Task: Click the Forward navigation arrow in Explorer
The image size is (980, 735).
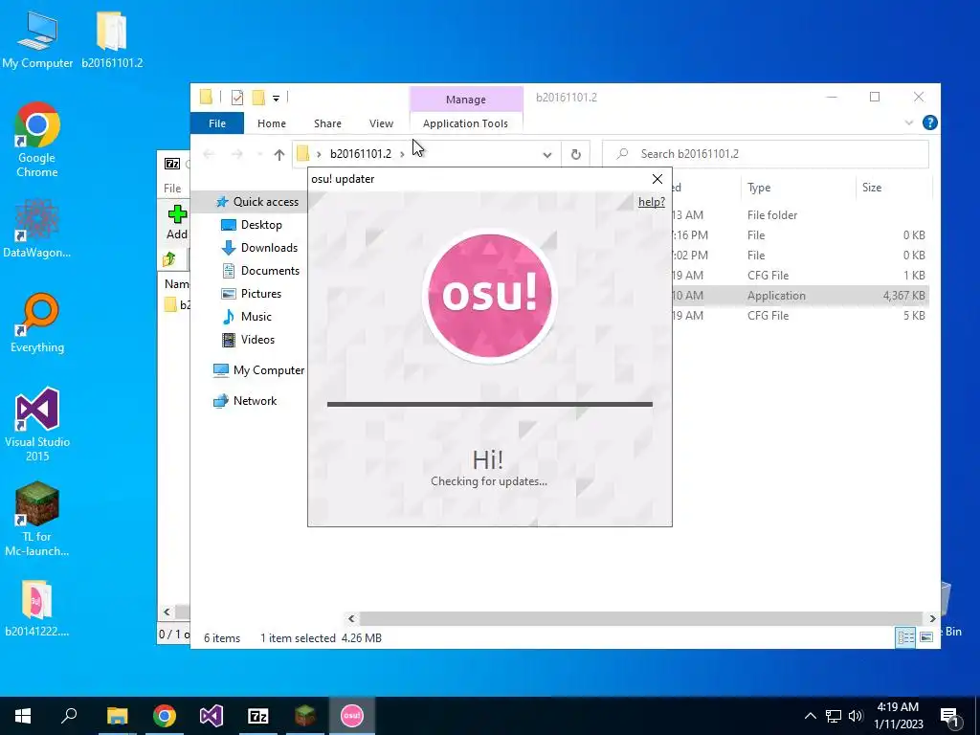Action: (x=237, y=154)
